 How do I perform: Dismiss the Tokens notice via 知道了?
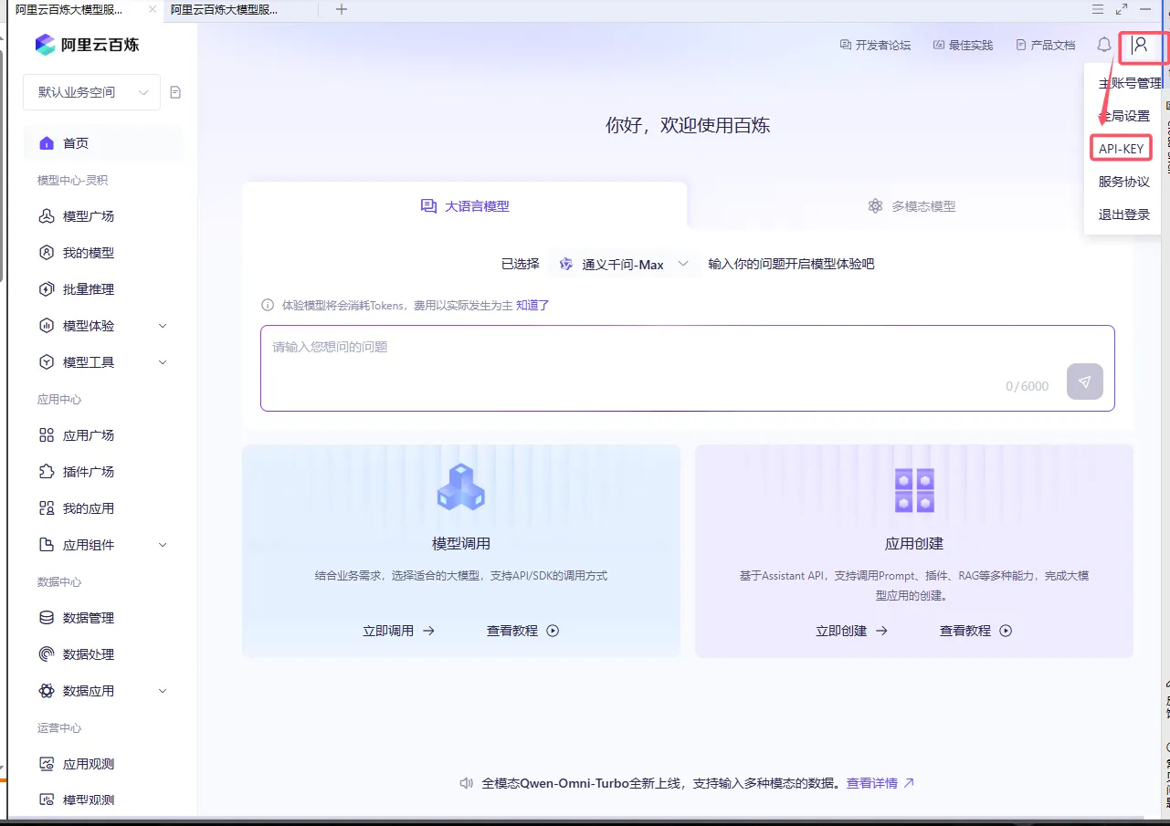[532, 306]
